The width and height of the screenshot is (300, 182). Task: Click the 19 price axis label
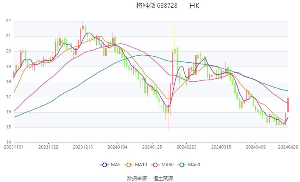(8, 67)
